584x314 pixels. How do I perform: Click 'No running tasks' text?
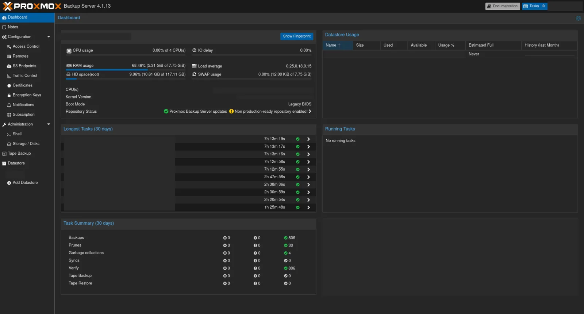[x=340, y=141]
